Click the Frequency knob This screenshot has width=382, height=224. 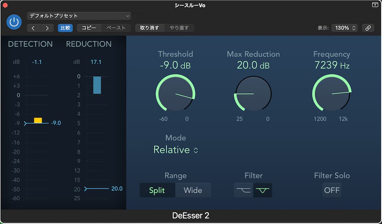(332, 94)
